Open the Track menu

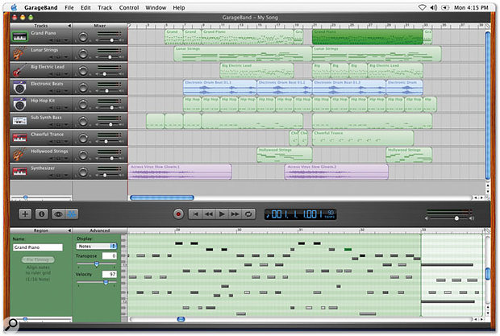[x=105, y=7]
